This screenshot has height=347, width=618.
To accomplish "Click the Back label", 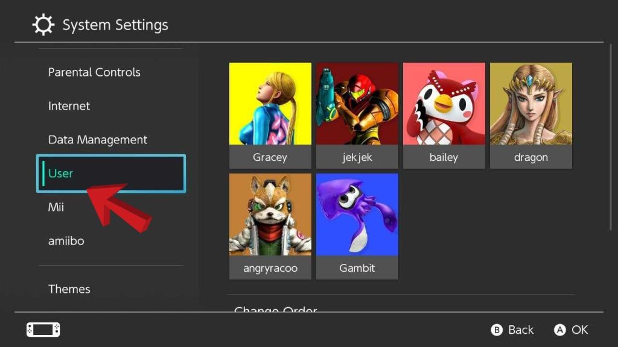I will click(x=521, y=330).
